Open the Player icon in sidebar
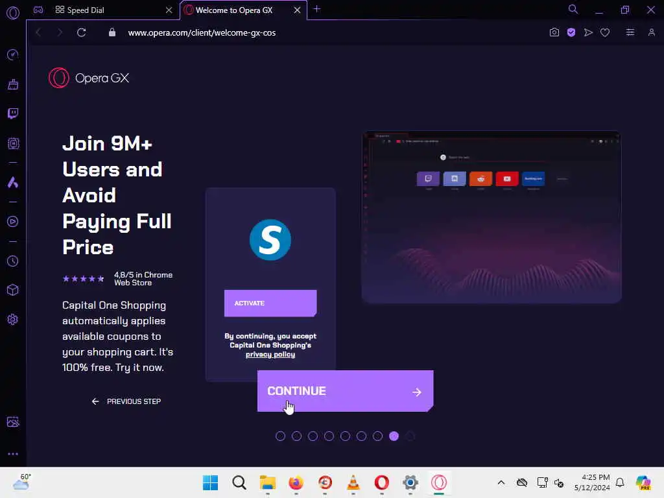 coord(13,222)
